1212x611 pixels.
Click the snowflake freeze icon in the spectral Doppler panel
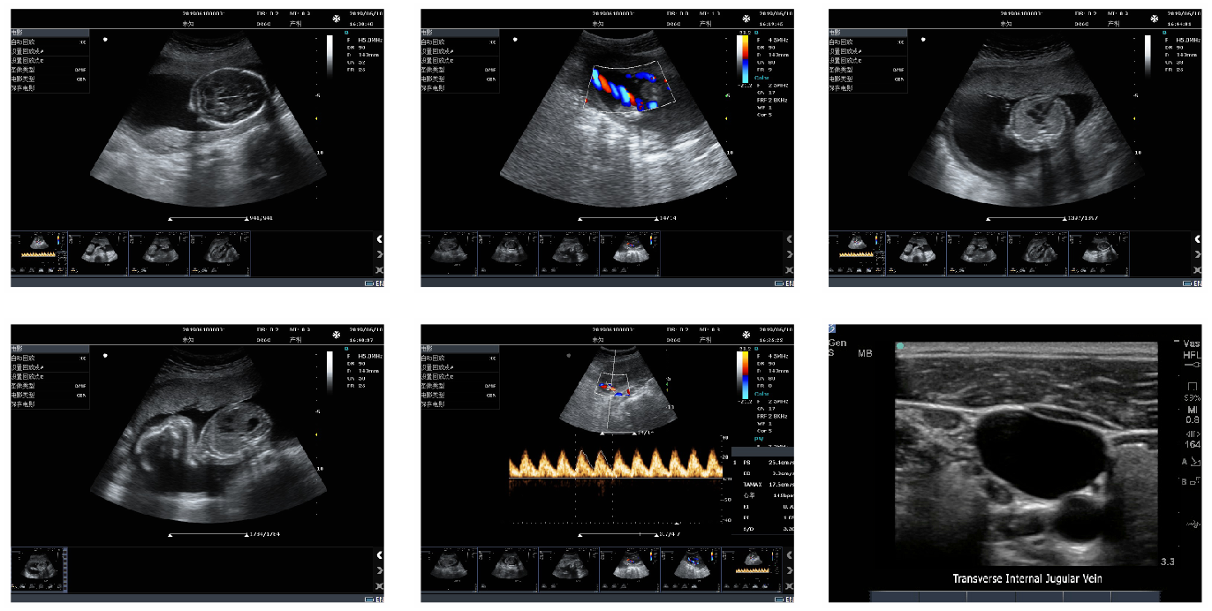point(746,336)
